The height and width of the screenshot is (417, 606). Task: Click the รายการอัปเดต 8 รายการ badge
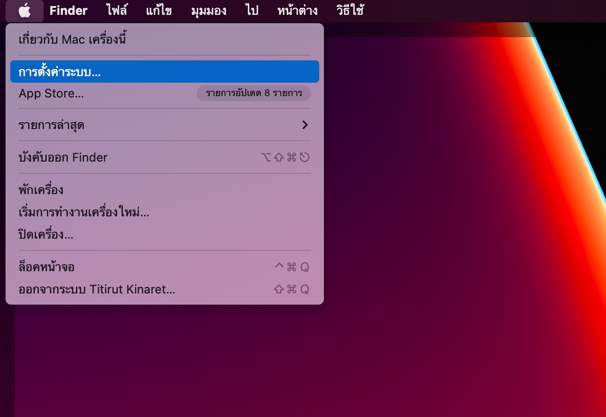point(254,93)
